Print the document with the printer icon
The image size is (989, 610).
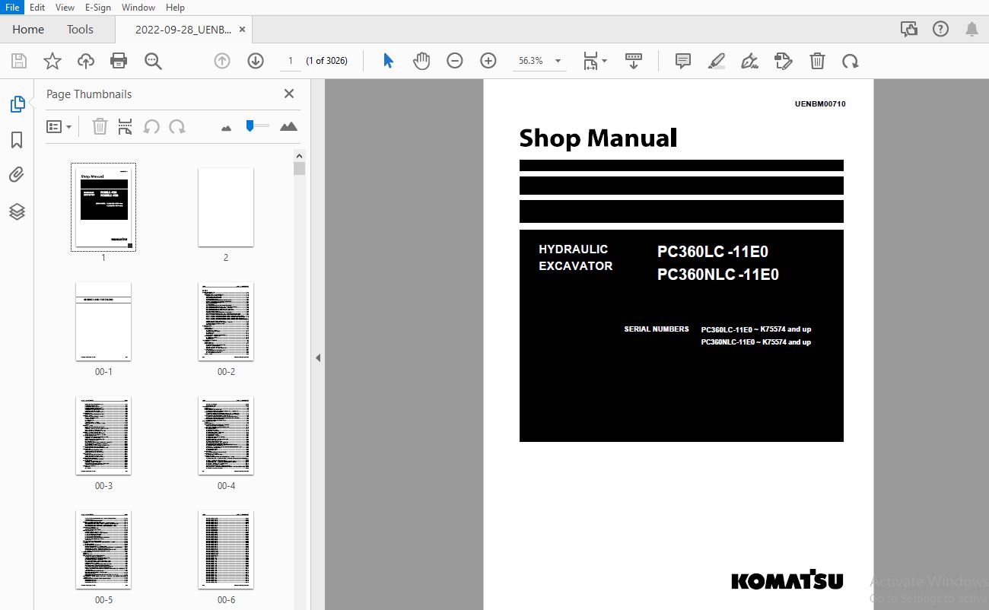pos(119,61)
